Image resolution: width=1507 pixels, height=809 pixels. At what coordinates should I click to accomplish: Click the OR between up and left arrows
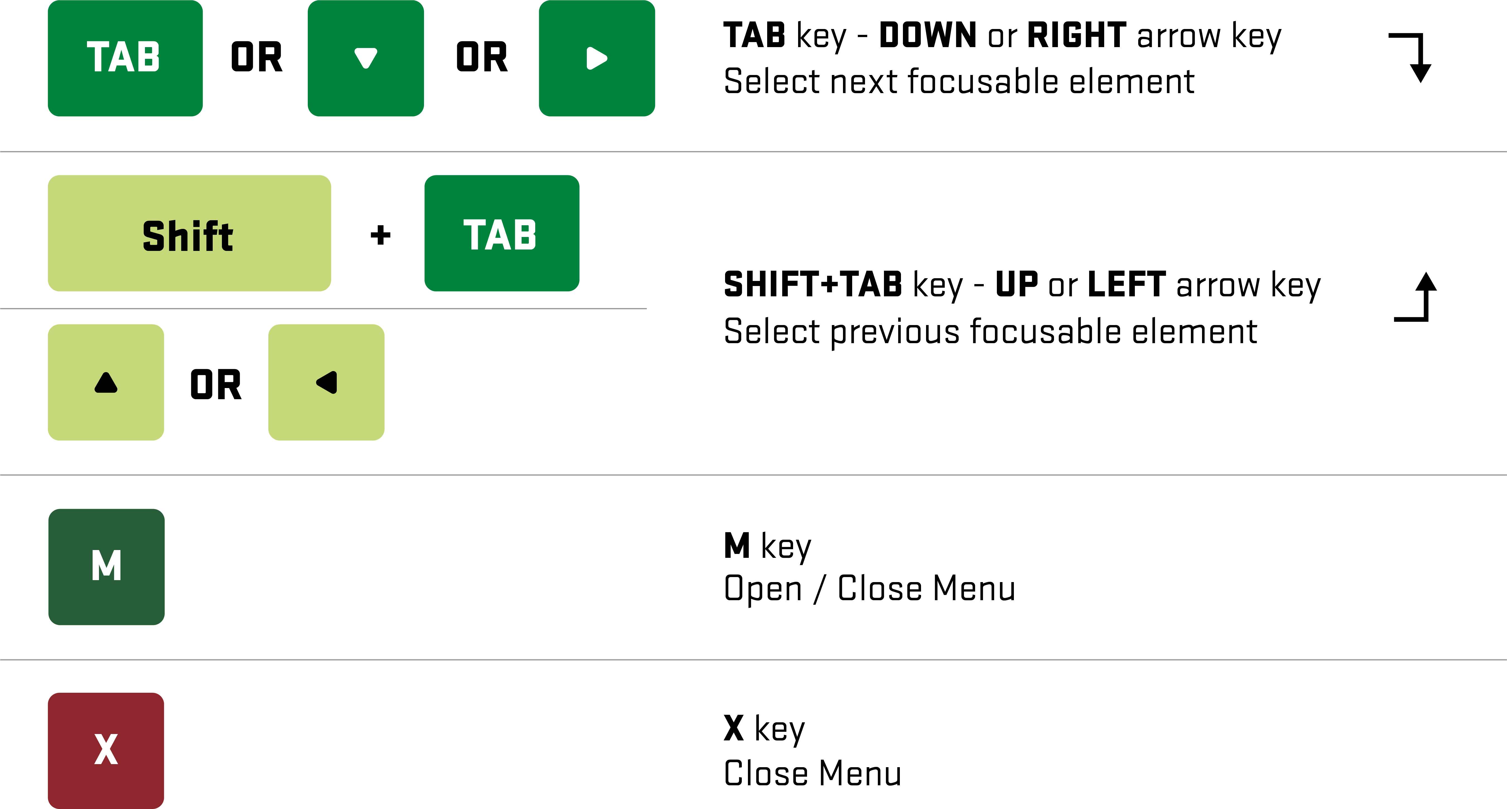tap(215, 385)
